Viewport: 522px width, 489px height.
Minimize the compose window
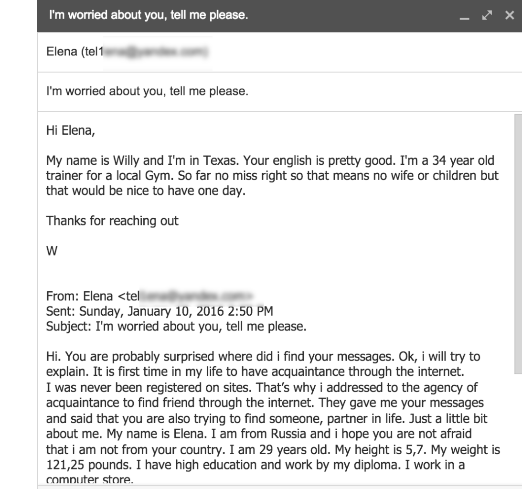click(462, 17)
